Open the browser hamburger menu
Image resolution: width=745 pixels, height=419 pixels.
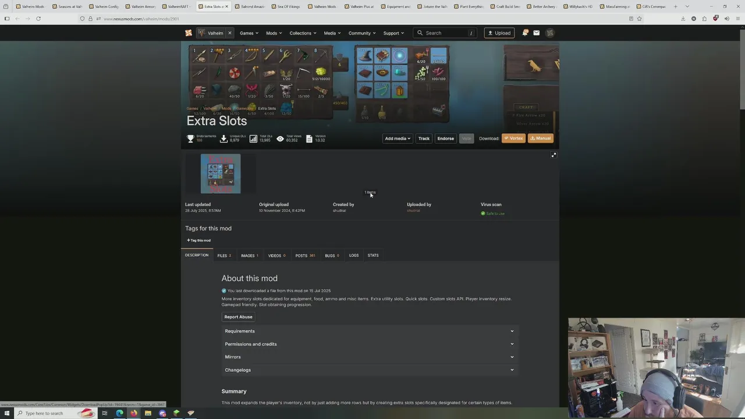(x=737, y=19)
